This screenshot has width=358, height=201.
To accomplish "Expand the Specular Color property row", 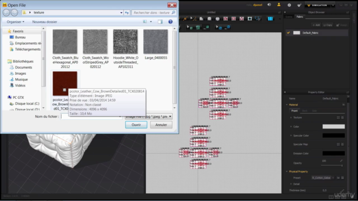I will [x=291, y=136].
